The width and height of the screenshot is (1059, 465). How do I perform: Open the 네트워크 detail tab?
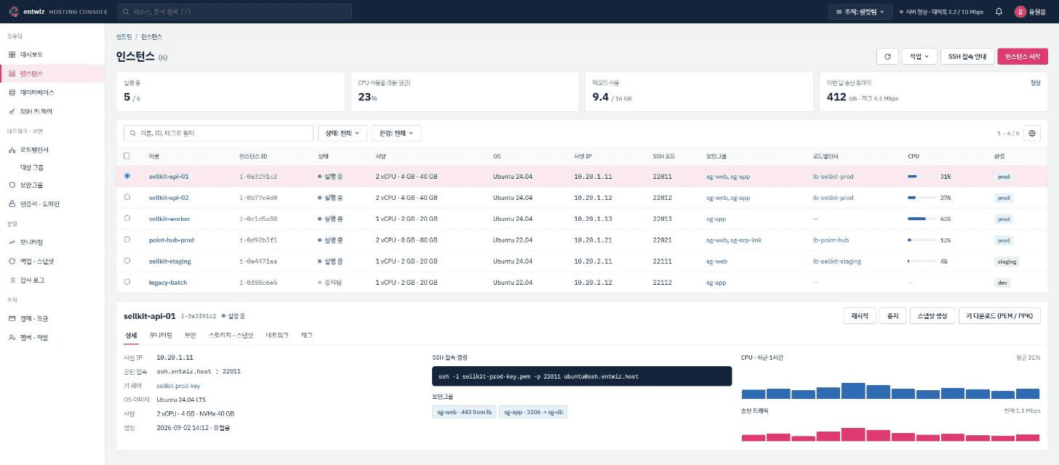[277, 335]
